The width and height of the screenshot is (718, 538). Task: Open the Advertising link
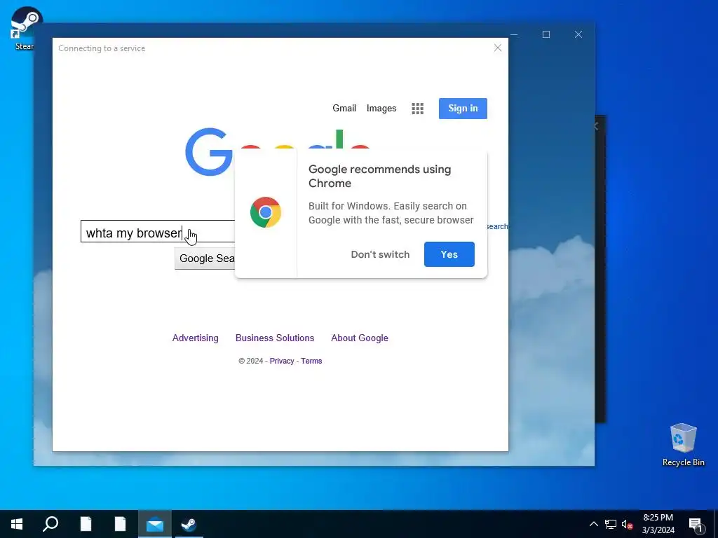coord(195,338)
